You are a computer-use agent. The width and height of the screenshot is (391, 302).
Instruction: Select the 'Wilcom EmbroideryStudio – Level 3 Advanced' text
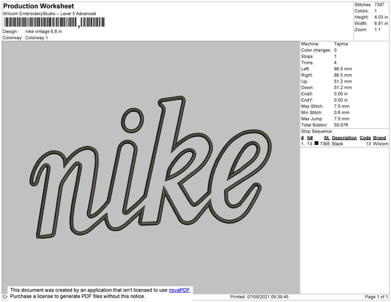[x=50, y=14]
